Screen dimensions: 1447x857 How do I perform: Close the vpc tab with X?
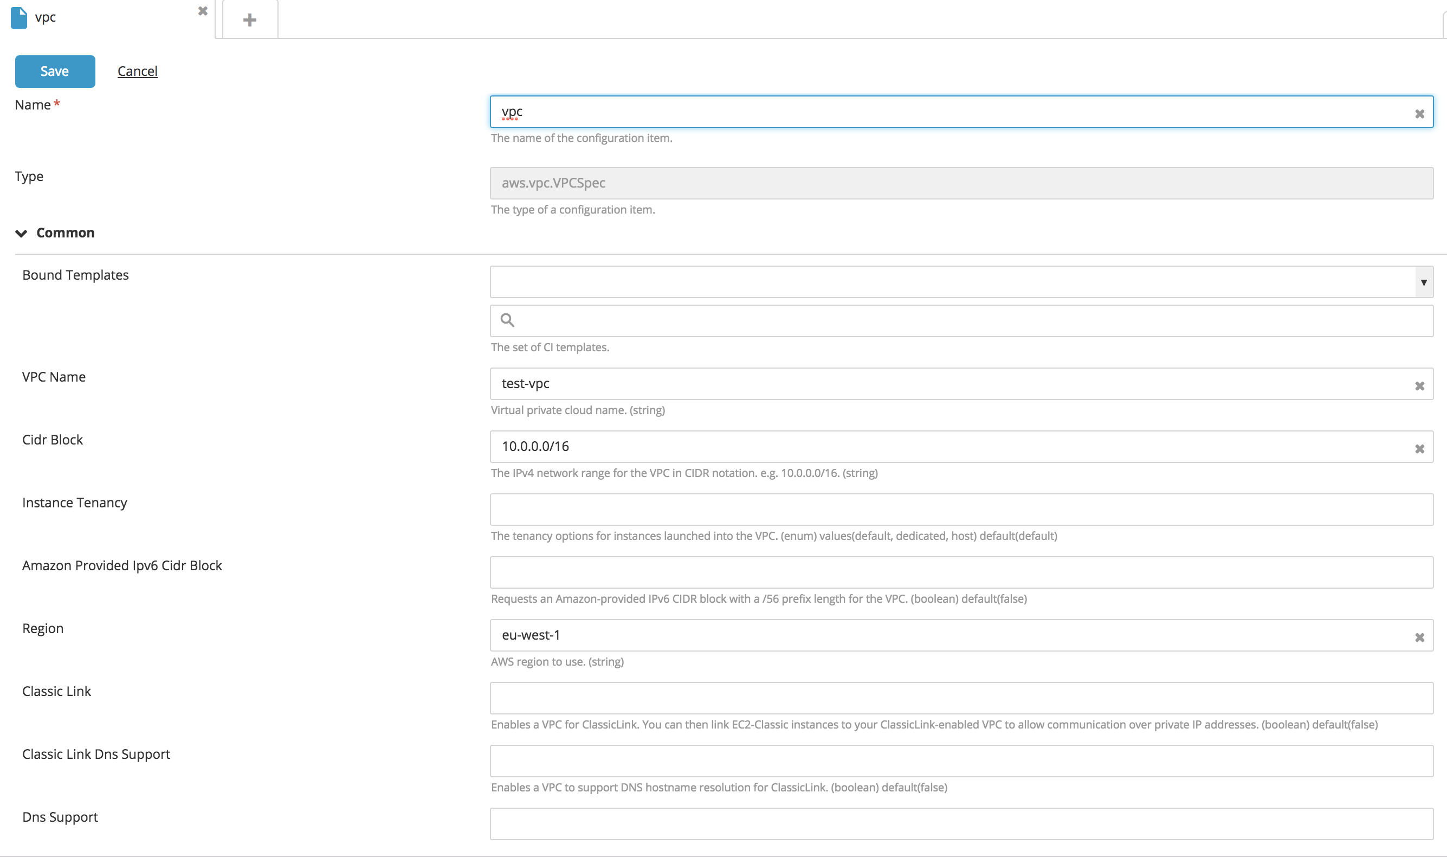coord(203,11)
